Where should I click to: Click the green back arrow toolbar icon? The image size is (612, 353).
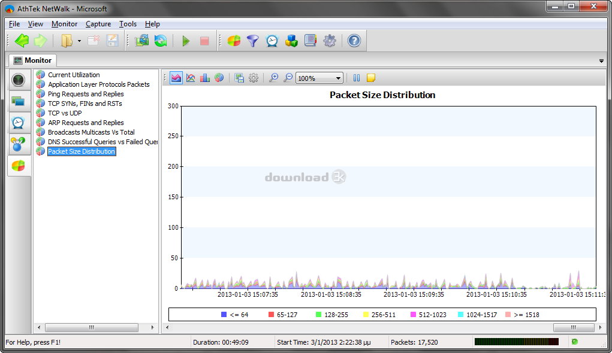tap(22, 41)
